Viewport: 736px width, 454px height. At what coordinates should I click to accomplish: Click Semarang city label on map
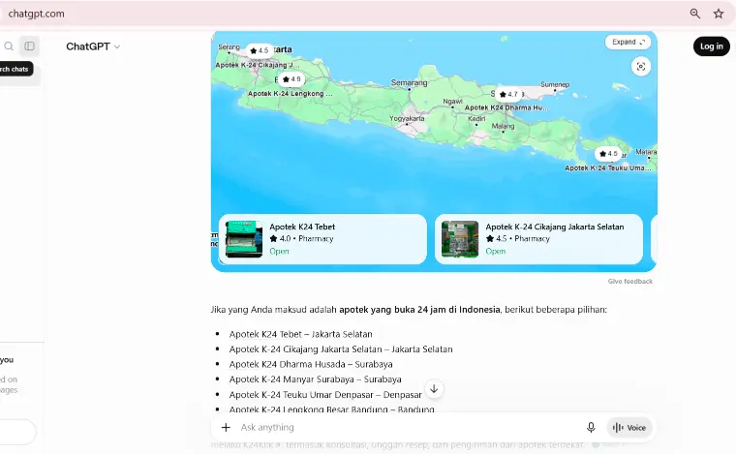[409, 82]
